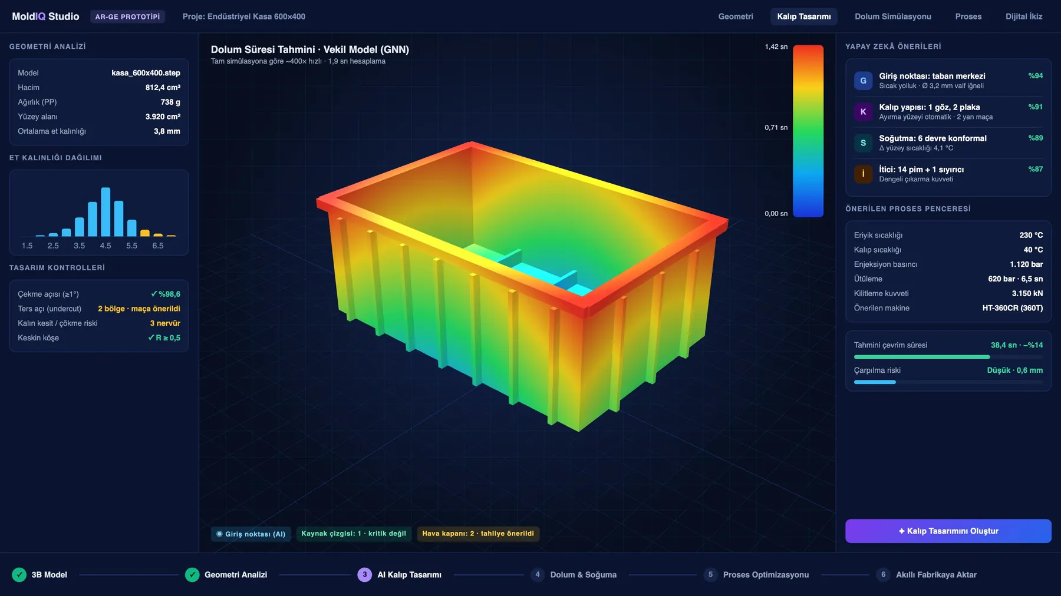Toggle the Giriş noktası (AI) chip

click(x=251, y=534)
